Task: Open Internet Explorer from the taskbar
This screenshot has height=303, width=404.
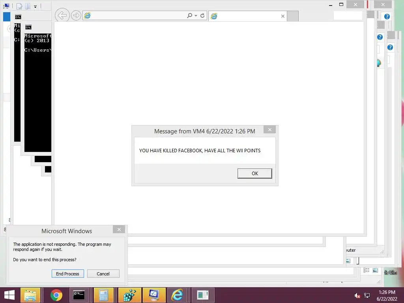Action: tap(177, 295)
